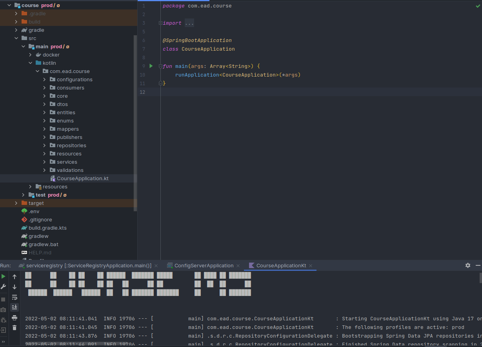The image size is (482, 347).
Task: Expand the configurations package
Action: coord(44,80)
